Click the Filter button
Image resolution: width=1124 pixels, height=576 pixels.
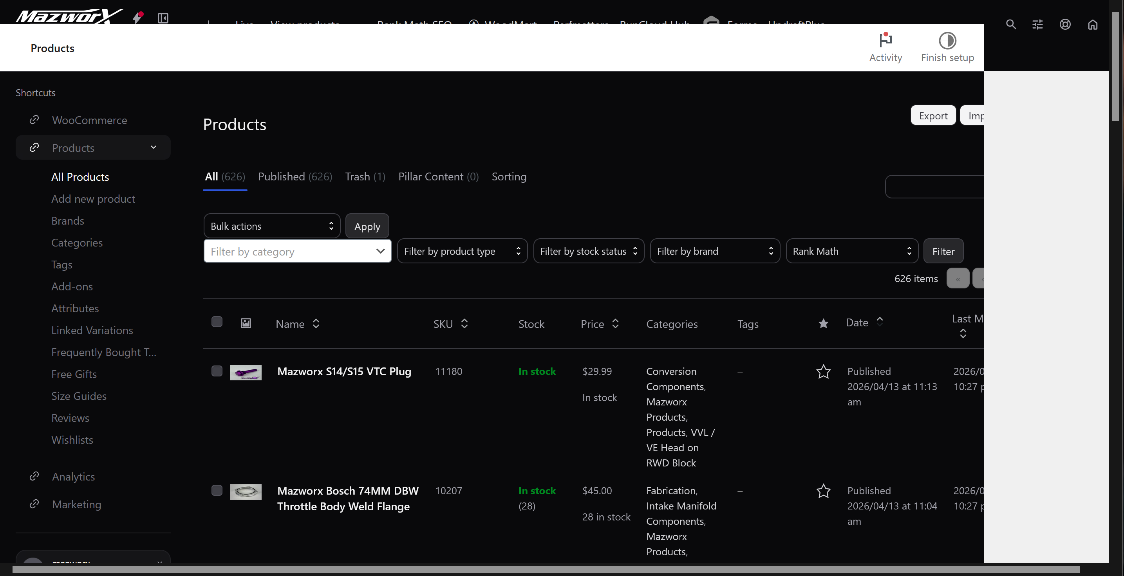click(x=943, y=251)
